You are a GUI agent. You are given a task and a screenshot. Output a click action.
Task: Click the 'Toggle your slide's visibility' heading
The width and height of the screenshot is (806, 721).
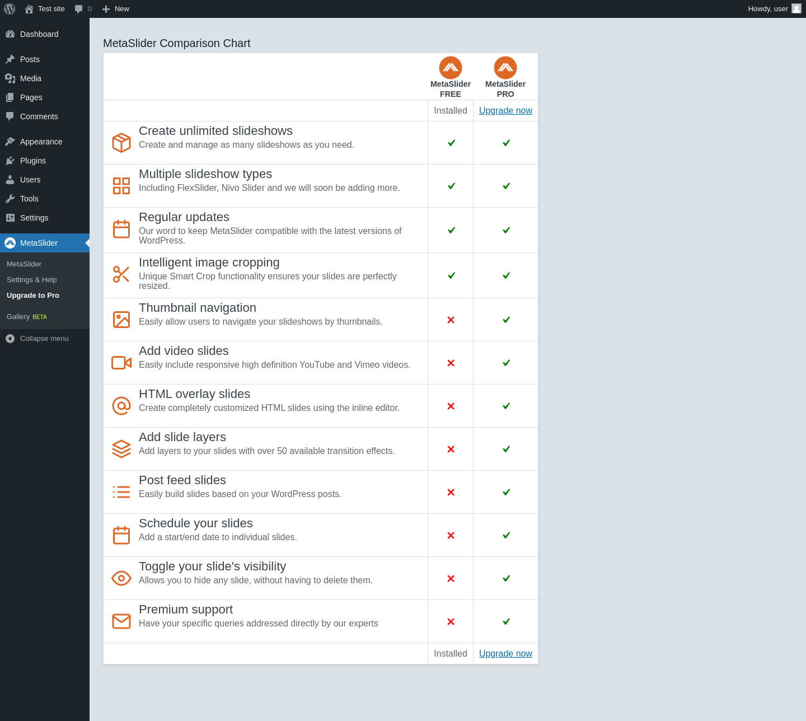[x=212, y=566]
